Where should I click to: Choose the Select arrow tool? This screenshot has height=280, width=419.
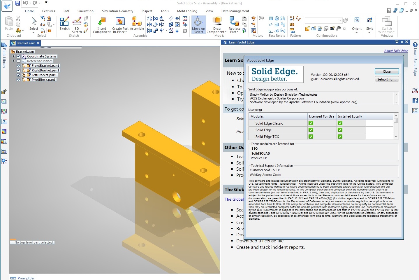click(x=34, y=22)
